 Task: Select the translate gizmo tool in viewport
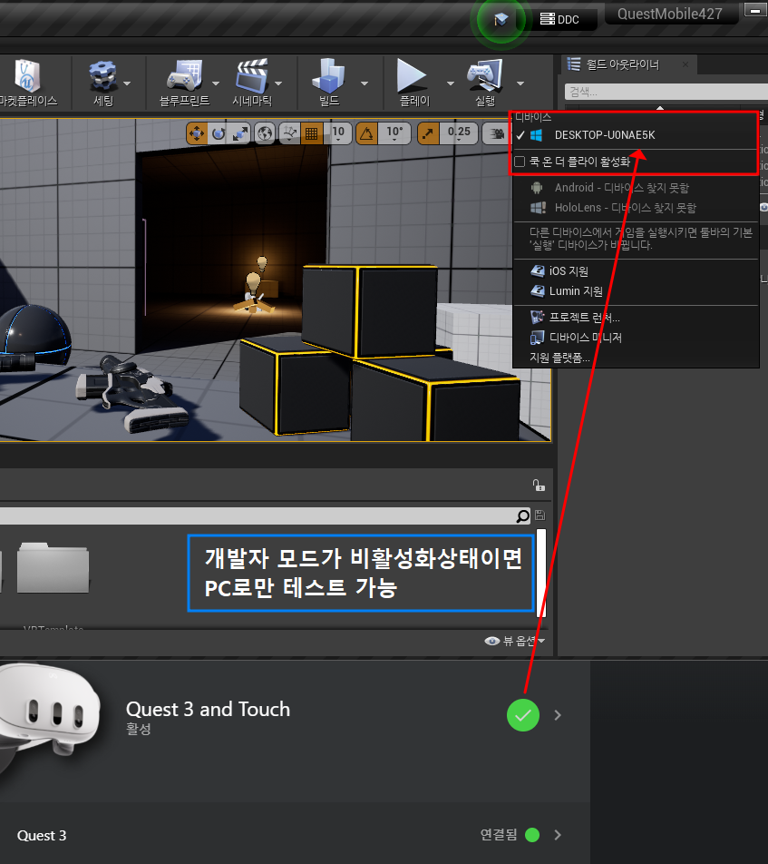pyautogui.click(x=197, y=133)
